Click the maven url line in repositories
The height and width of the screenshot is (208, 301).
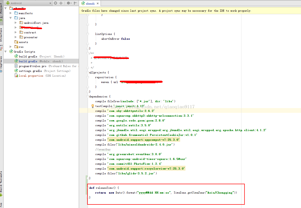coord(132,82)
